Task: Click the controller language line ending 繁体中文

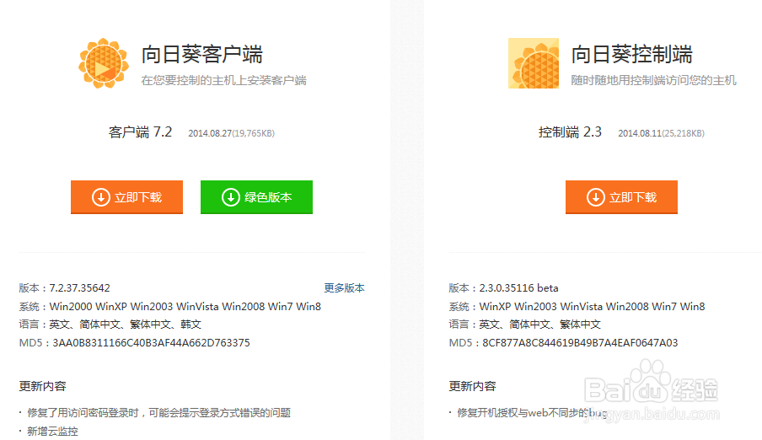Action: pos(525,325)
